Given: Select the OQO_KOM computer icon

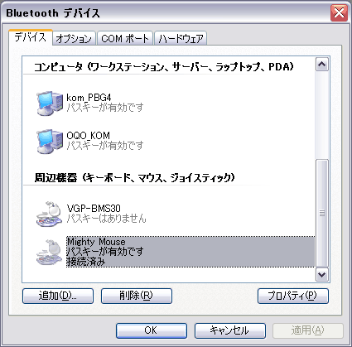Looking at the screenshot, I should tap(50, 141).
